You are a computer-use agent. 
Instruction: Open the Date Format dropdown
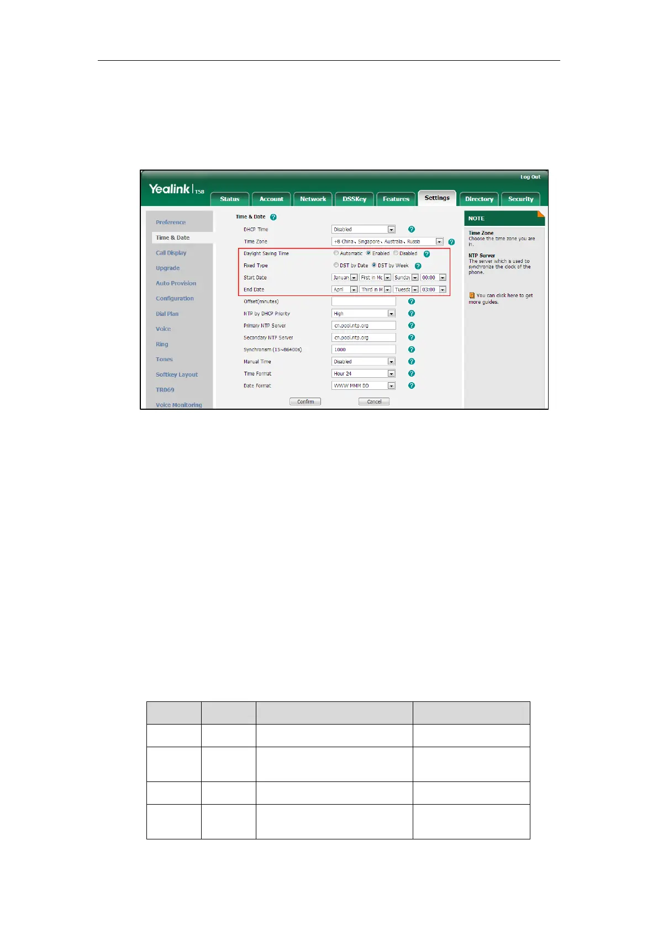coord(364,386)
